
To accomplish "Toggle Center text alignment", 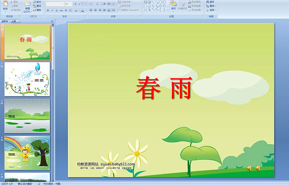I will click(95, 10).
